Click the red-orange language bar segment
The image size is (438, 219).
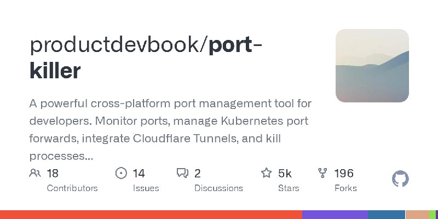[x=151, y=215]
